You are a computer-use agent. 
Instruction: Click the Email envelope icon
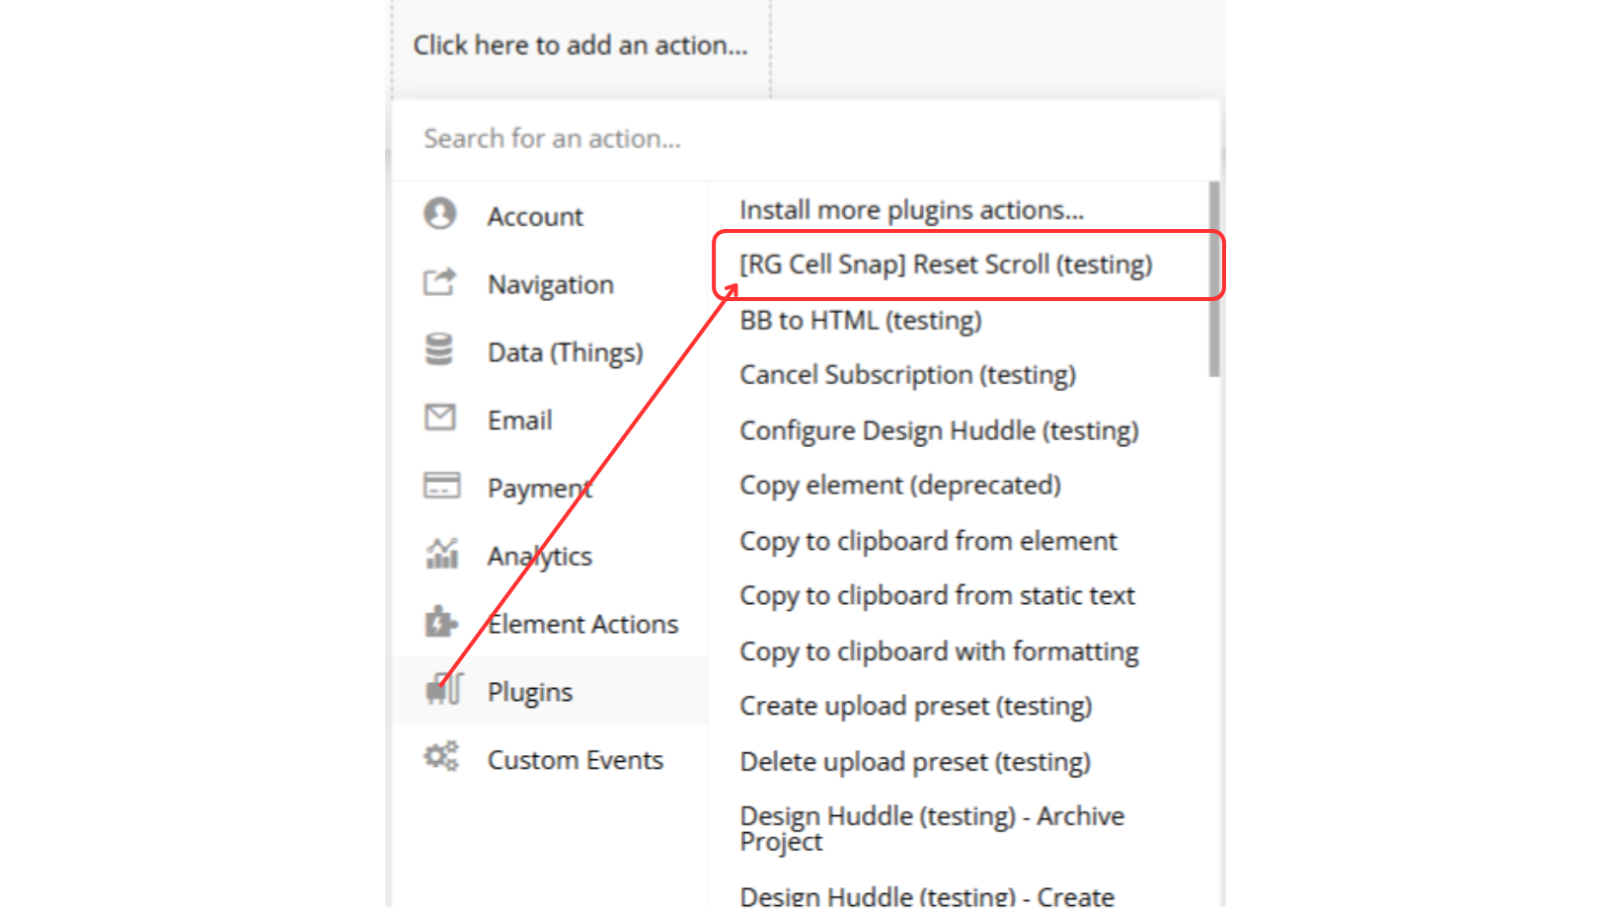coord(440,418)
